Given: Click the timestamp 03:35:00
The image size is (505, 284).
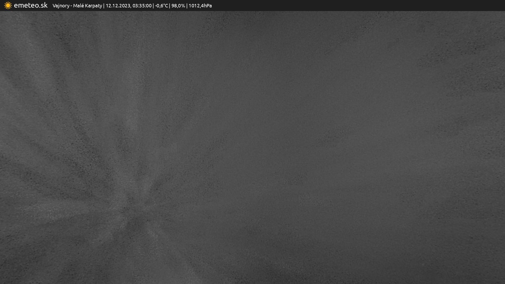Looking at the screenshot, I should point(142,6).
